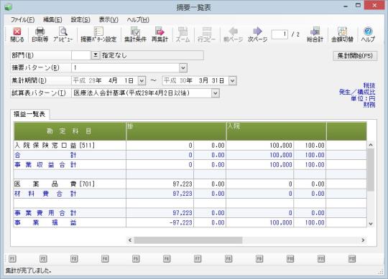The height and width of the screenshot is (279, 388).
Task: Open the ファイル(F) menu
Action: click(22, 20)
